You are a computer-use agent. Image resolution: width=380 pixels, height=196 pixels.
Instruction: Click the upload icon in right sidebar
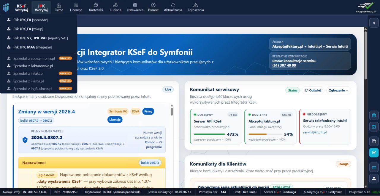coord(374,179)
